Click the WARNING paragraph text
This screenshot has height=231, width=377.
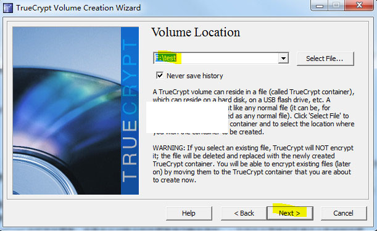pos(253,164)
